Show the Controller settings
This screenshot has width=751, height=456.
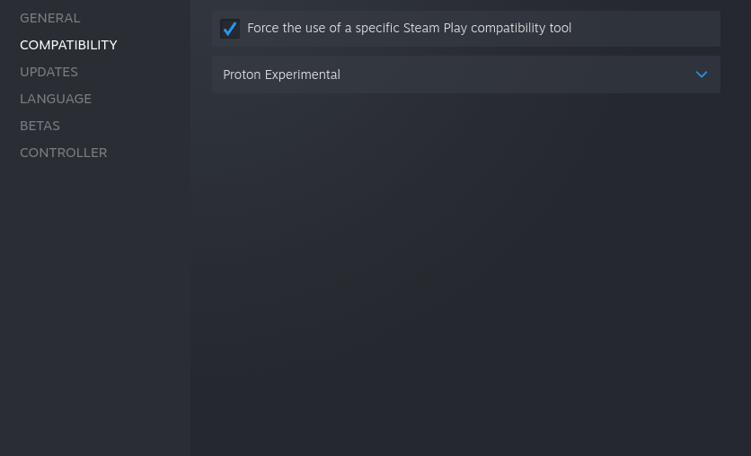tap(63, 153)
